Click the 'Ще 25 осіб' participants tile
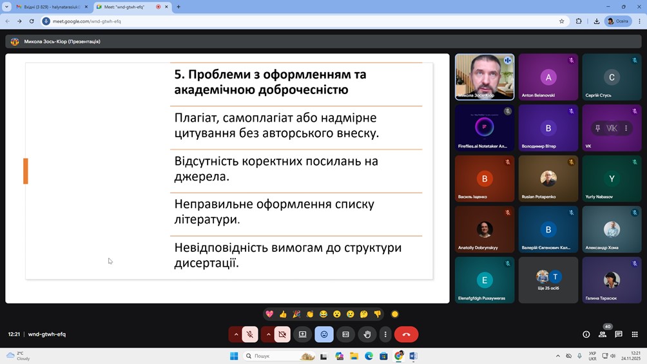 coord(548,280)
